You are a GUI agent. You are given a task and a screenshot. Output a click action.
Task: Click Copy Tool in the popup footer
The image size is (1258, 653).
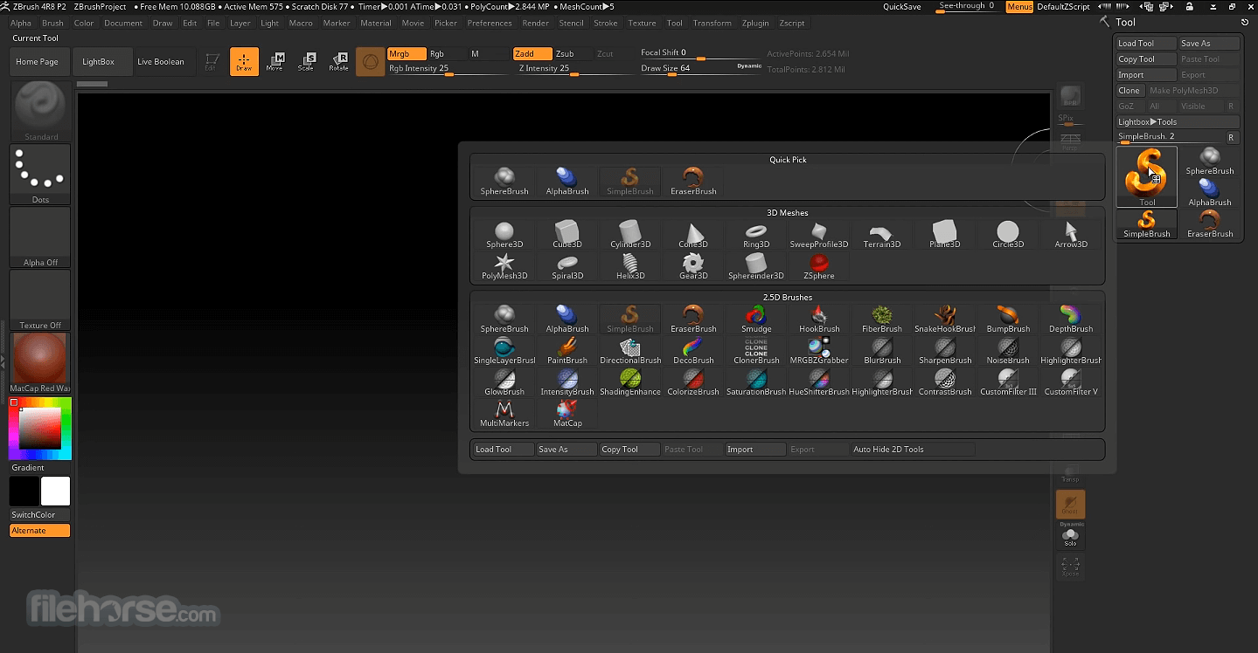click(629, 450)
